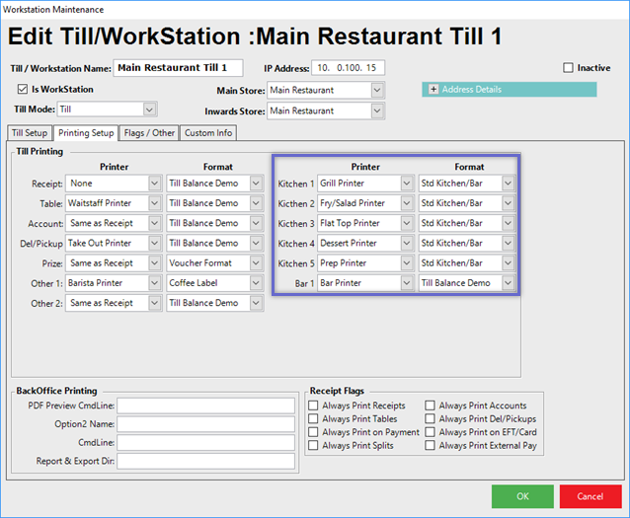Open Receipt printer dropdown

pos(153,184)
